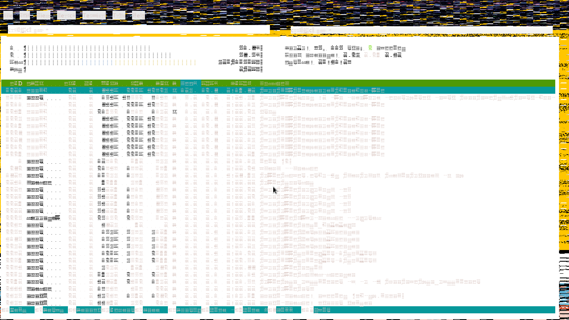Open the Search menu
This screenshot has height=320, width=569.
point(67,16)
